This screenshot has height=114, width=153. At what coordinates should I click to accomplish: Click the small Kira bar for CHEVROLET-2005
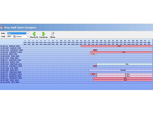[x=95, y=50]
